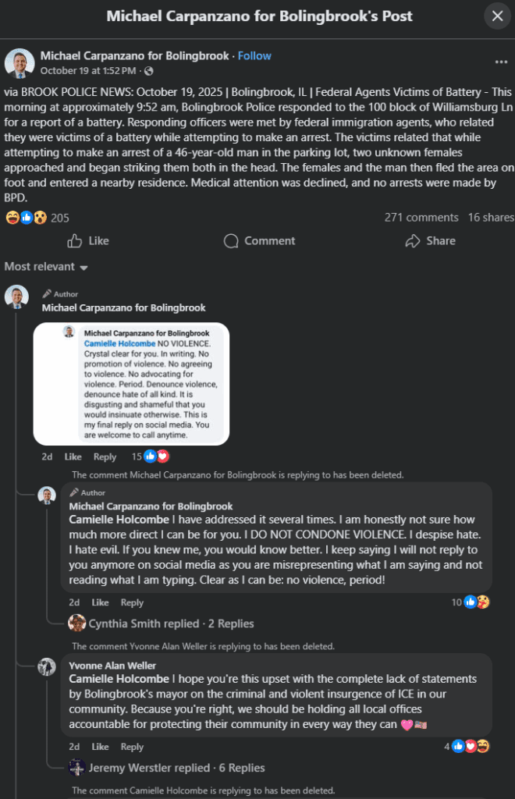Click the post author's profile picture

point(19,62)
